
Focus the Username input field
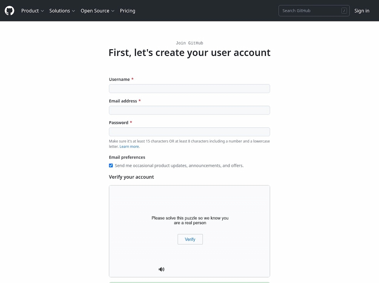coord(189,89)
